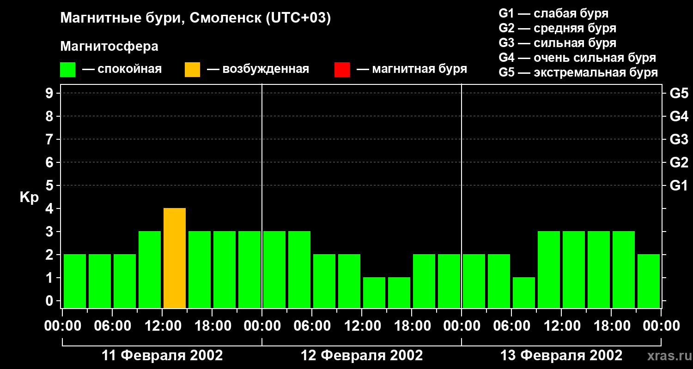Click the '11 Февраля 2002' date label
This screenshot has width=693, height=369.
pyautogui.click(x=162, y=356)
